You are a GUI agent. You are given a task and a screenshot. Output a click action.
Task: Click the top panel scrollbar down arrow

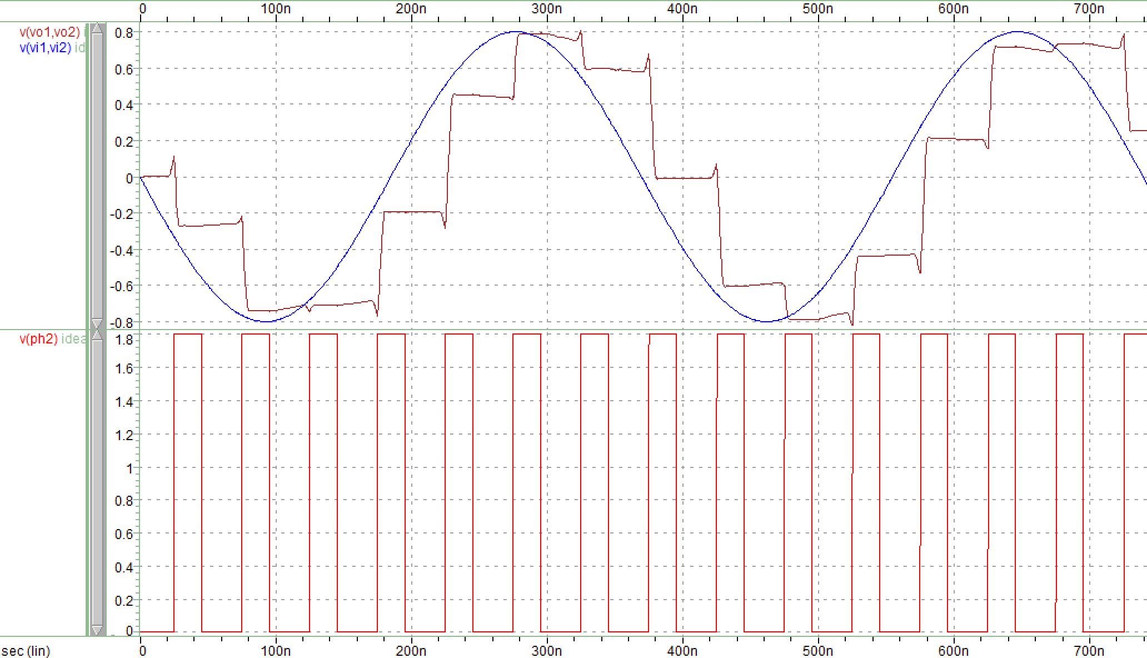tap(97, 323)
